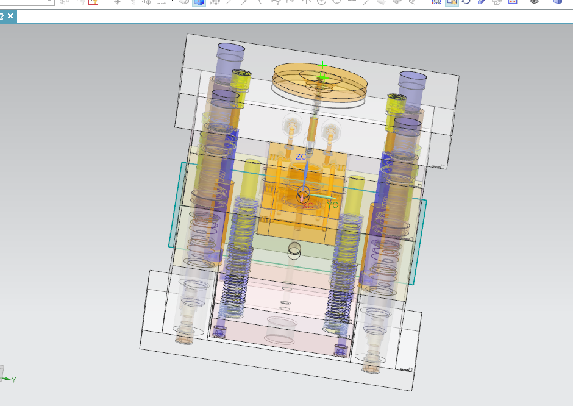
Task: Enable the snap points cluster icon
Action: coord(215,2)
